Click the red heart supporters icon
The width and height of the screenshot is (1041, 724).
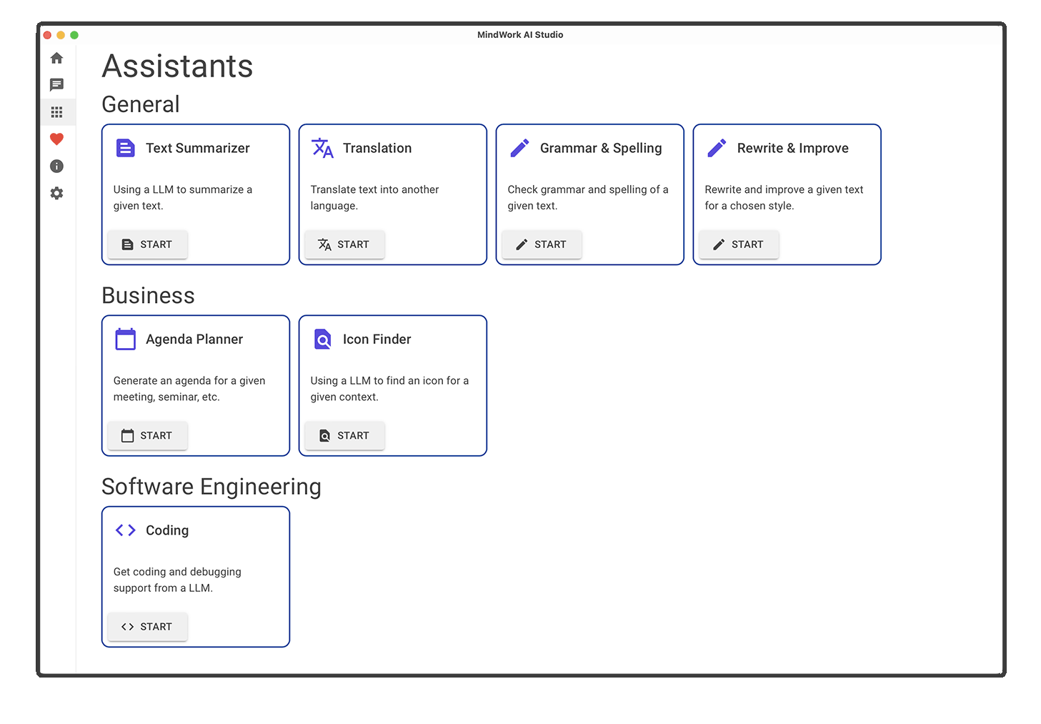57,139
